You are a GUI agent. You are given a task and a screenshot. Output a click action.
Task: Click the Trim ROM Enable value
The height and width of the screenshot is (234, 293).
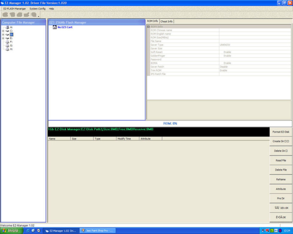[x=223, y=70]
